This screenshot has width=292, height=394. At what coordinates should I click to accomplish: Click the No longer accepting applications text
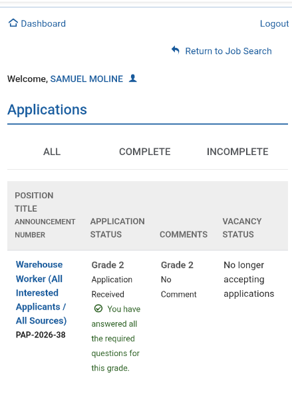(249, 280)
